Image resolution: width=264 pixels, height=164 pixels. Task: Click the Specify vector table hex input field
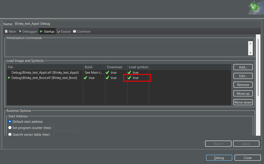66,134
